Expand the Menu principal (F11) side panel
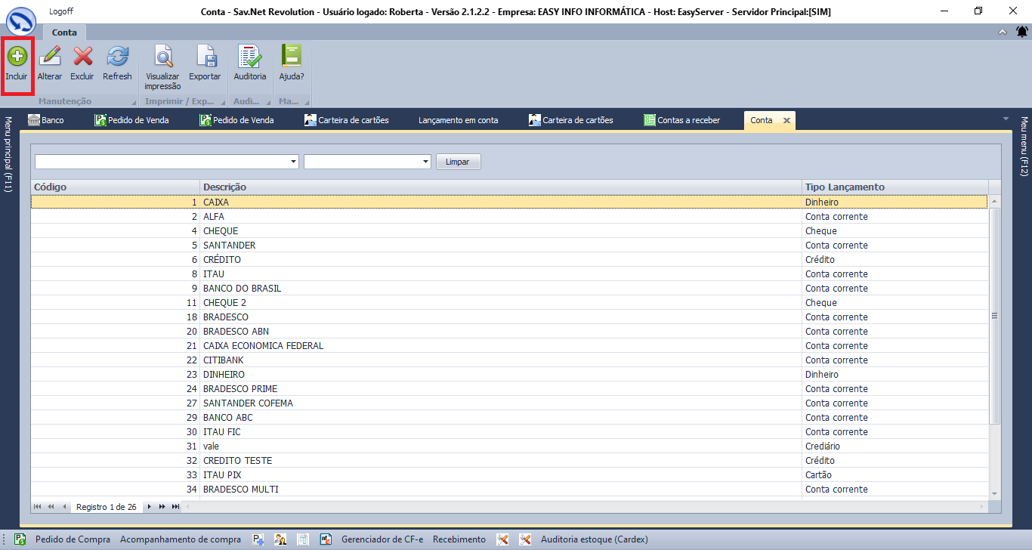This screenshot has height=550, width=1032. 8,155
